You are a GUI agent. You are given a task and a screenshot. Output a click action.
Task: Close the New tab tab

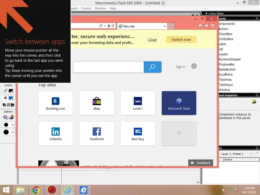pos(165,26)
